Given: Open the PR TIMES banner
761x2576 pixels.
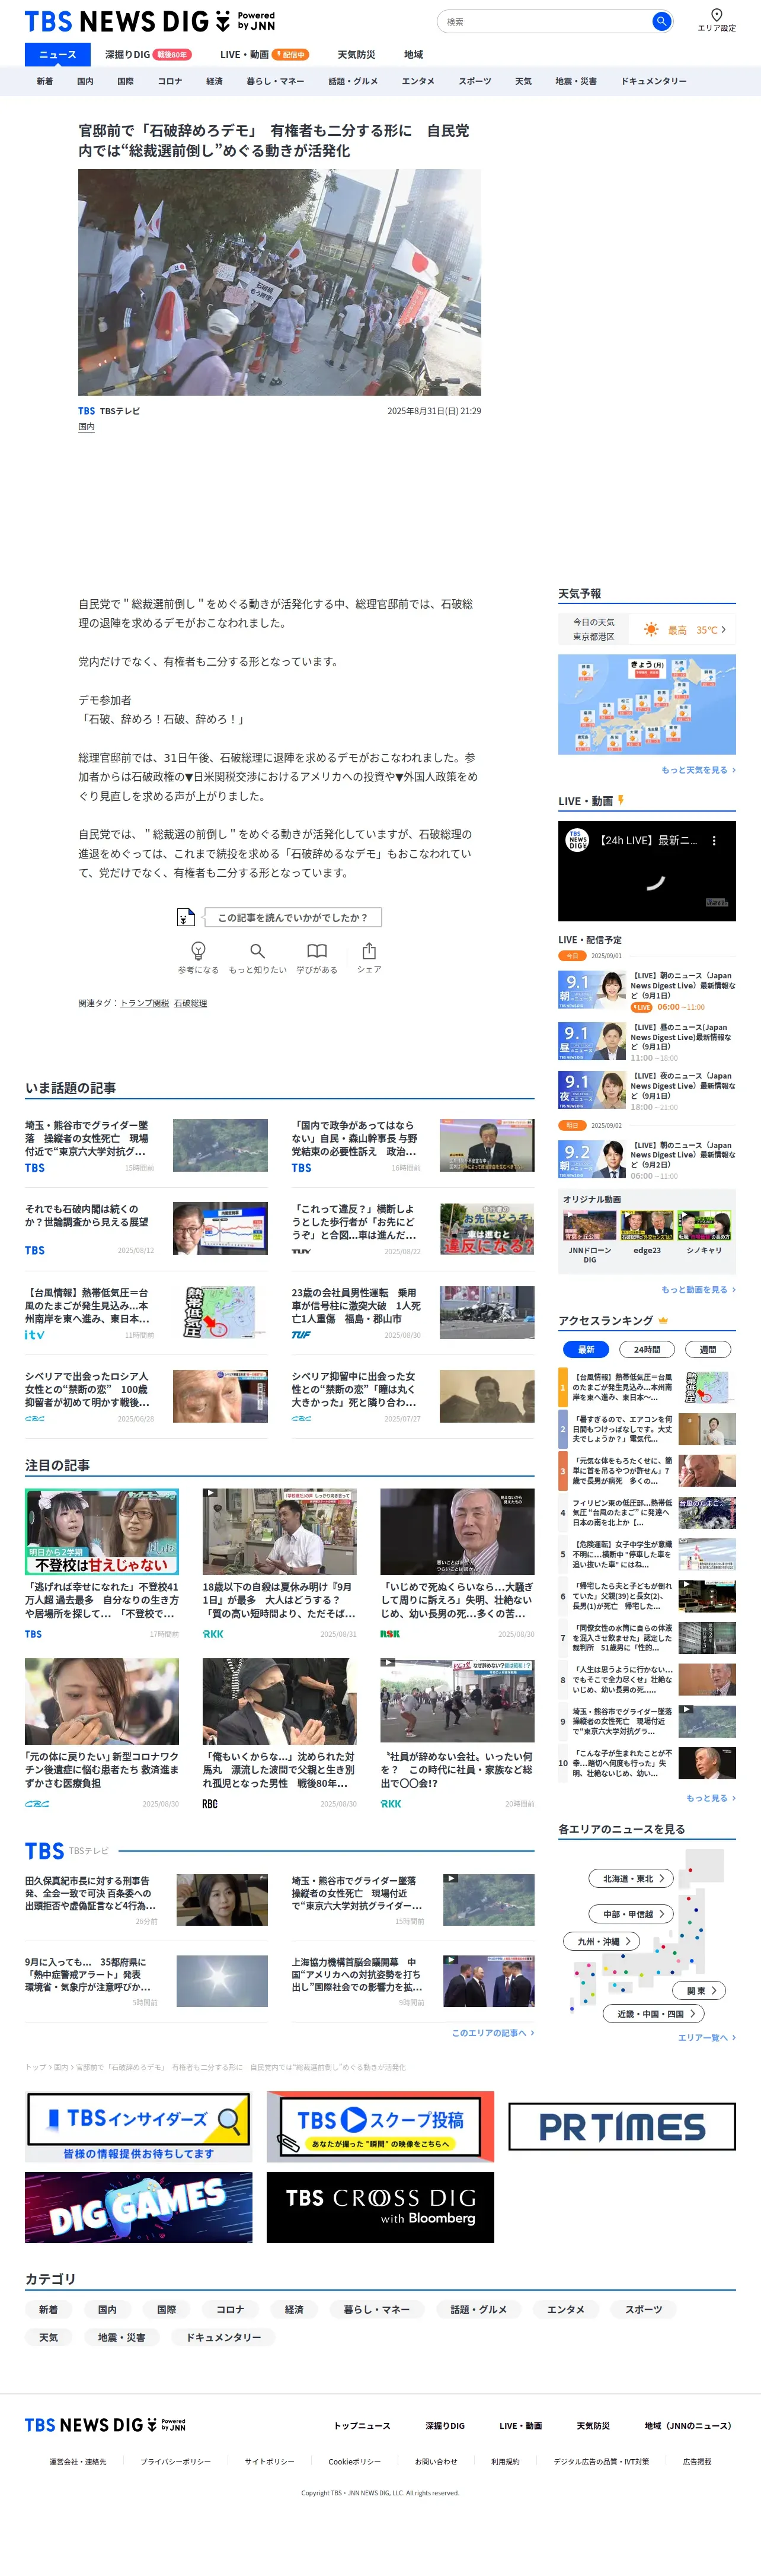Looking at the screenshot, I should [x=621, y=2126].
